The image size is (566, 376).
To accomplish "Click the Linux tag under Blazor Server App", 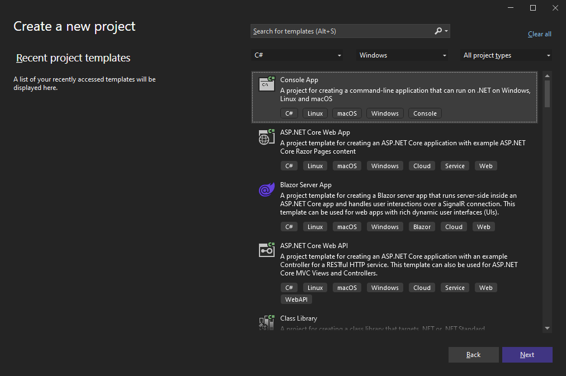I will click(315, 227).
